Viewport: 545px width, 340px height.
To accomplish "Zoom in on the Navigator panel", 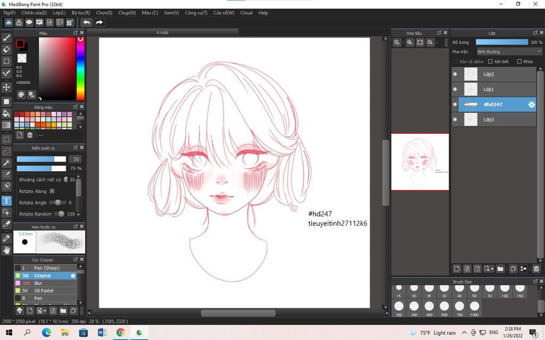I will click(x=409, y=42).
